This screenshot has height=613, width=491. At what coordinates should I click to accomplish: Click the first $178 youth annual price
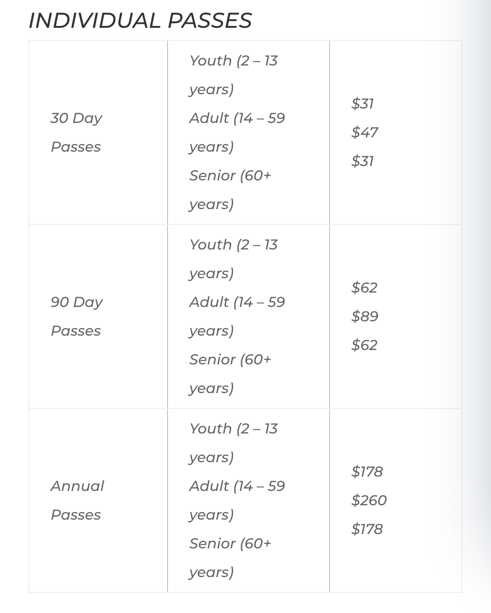[x=367, y=472]
